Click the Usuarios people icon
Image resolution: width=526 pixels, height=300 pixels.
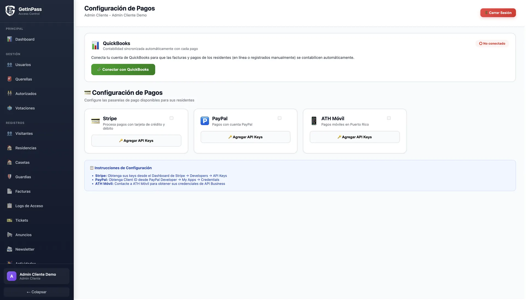point(10,65)
